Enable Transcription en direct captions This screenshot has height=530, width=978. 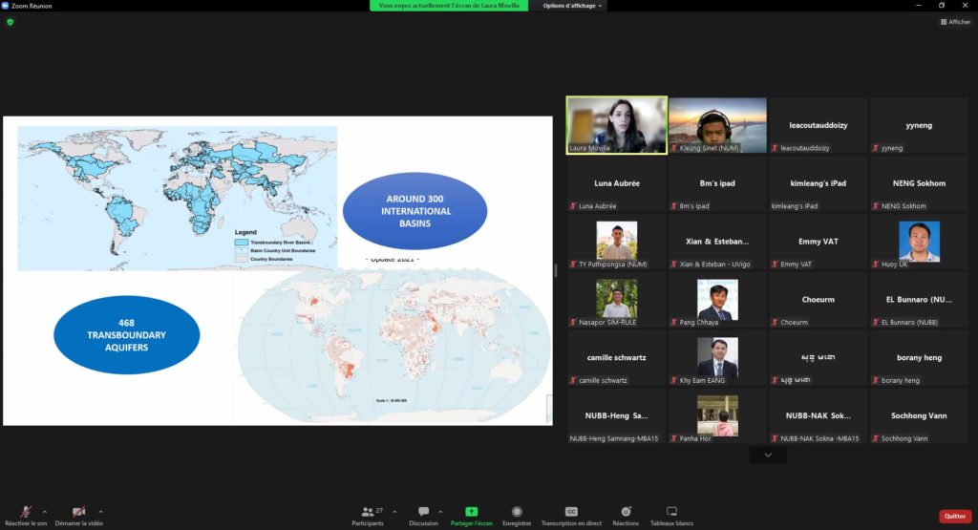(x=571, y=513)
